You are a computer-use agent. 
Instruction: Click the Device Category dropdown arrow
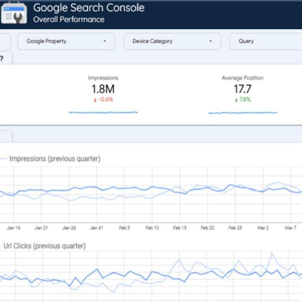(211, 41)
